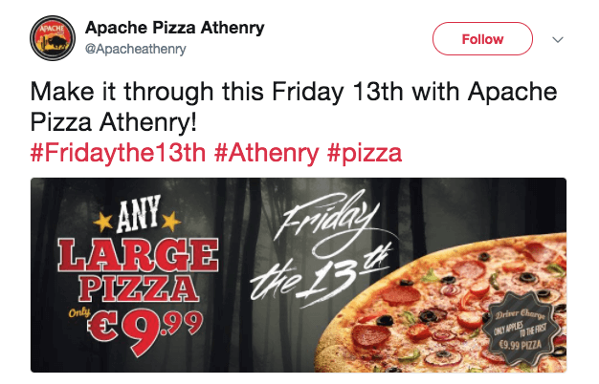Click the yellow star right of ANY
599x384 pixels.
click(x=170, y=221)
